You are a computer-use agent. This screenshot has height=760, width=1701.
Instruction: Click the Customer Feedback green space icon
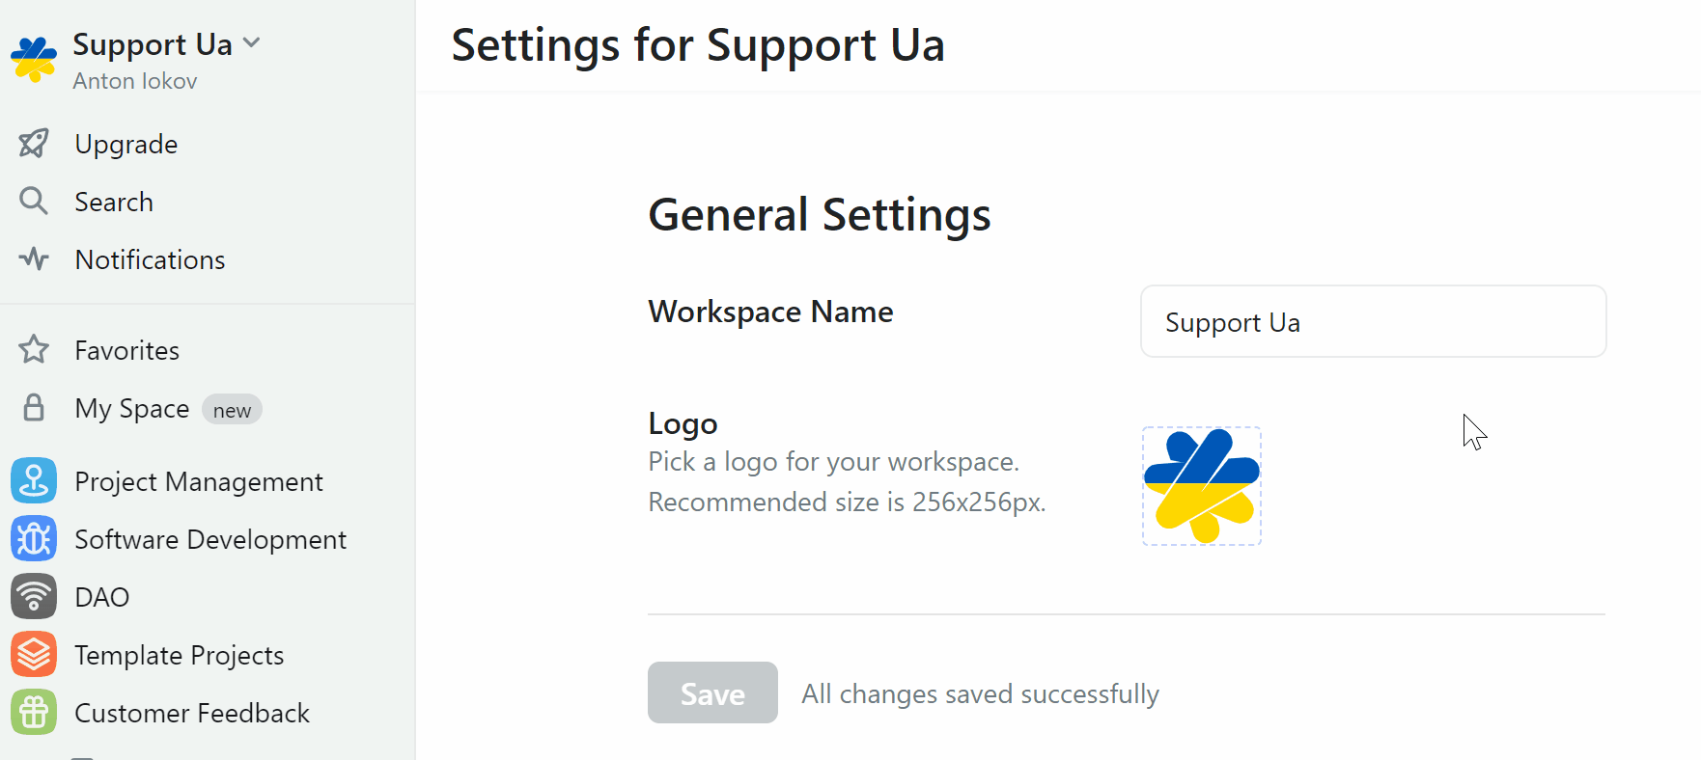coord(33,712)
